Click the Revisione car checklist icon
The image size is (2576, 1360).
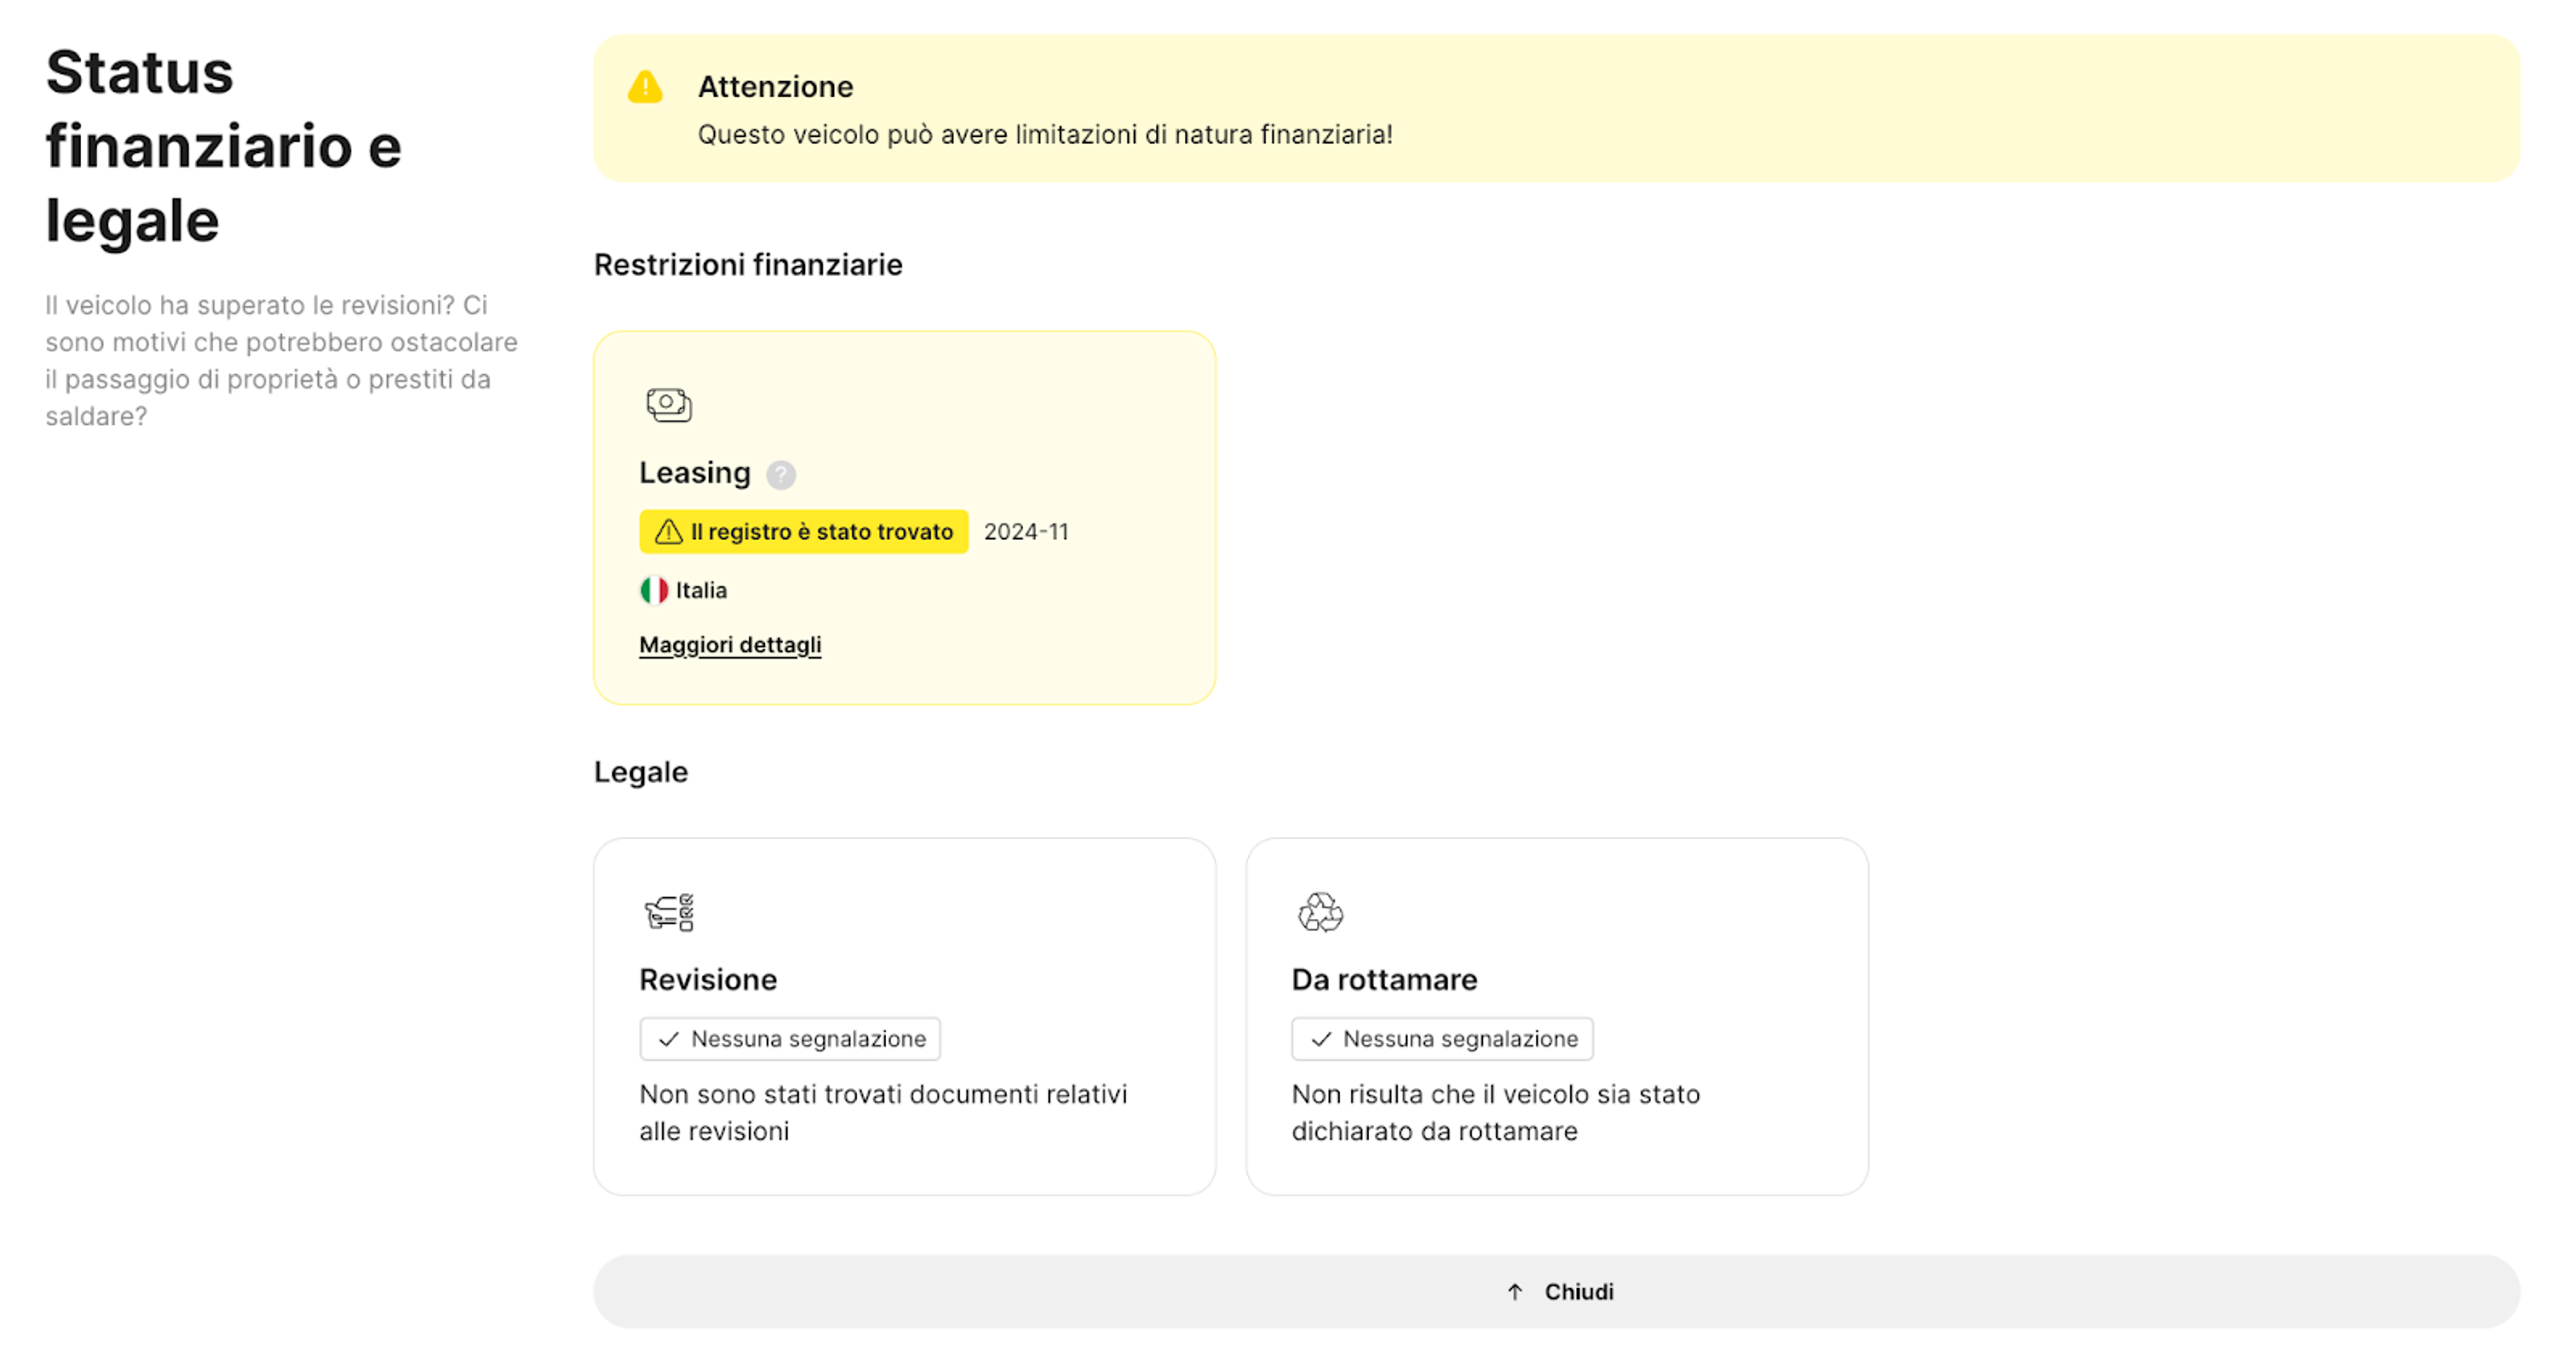669,912
